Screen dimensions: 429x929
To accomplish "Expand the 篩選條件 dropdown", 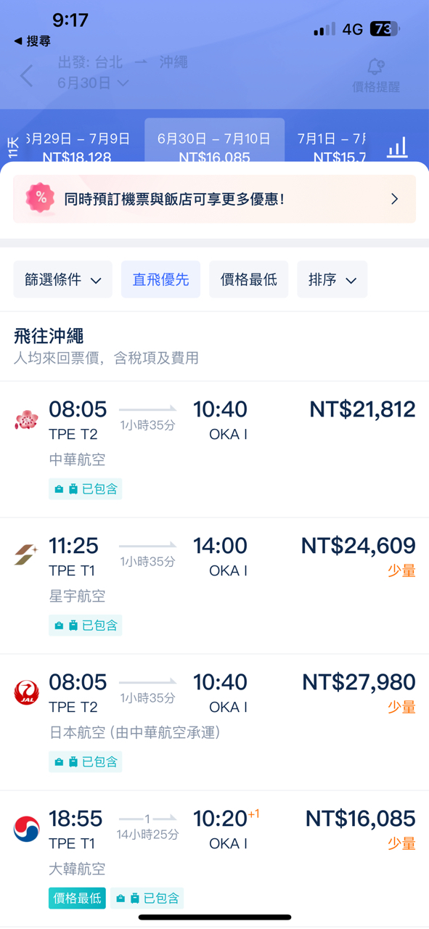I will point(63,279).
